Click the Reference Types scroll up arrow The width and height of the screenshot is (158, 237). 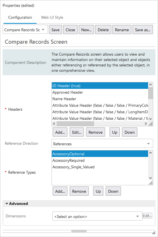click(x=150, y=153)
